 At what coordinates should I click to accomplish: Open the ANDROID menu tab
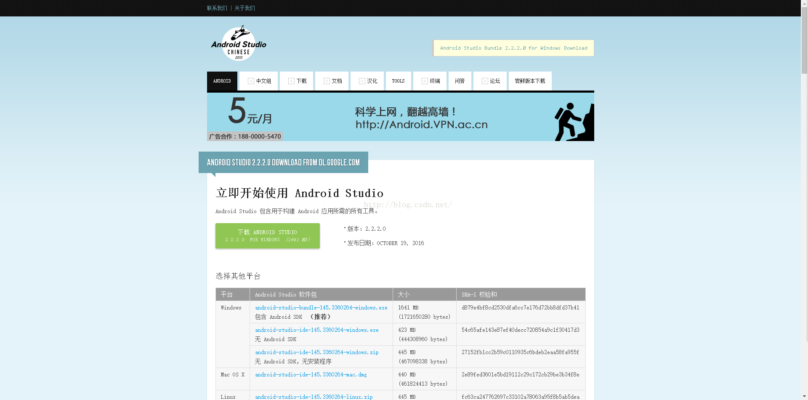(222, 81)
